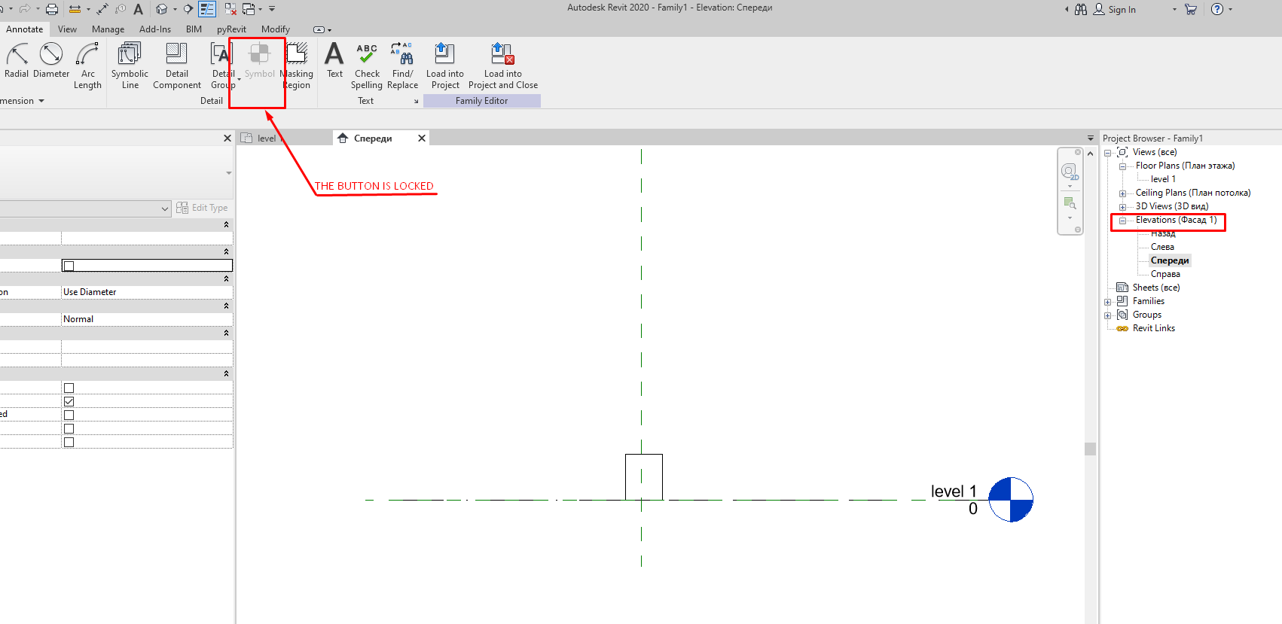Open the Autodesk App Store cart icon

pos(1191,9)
